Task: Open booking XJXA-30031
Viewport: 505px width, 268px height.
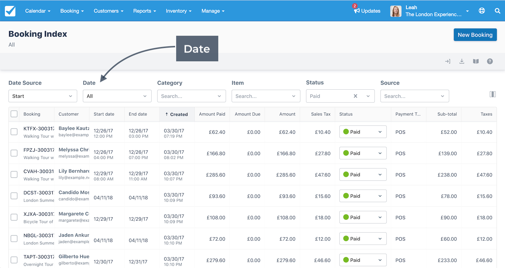Action: (x=39, y=214)
